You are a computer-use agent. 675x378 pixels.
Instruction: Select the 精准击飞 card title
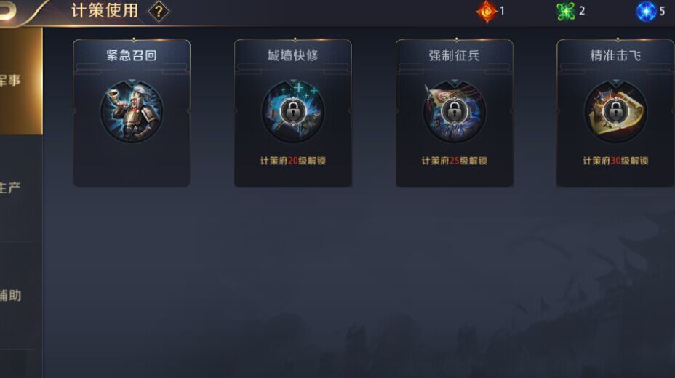[615, 55]
